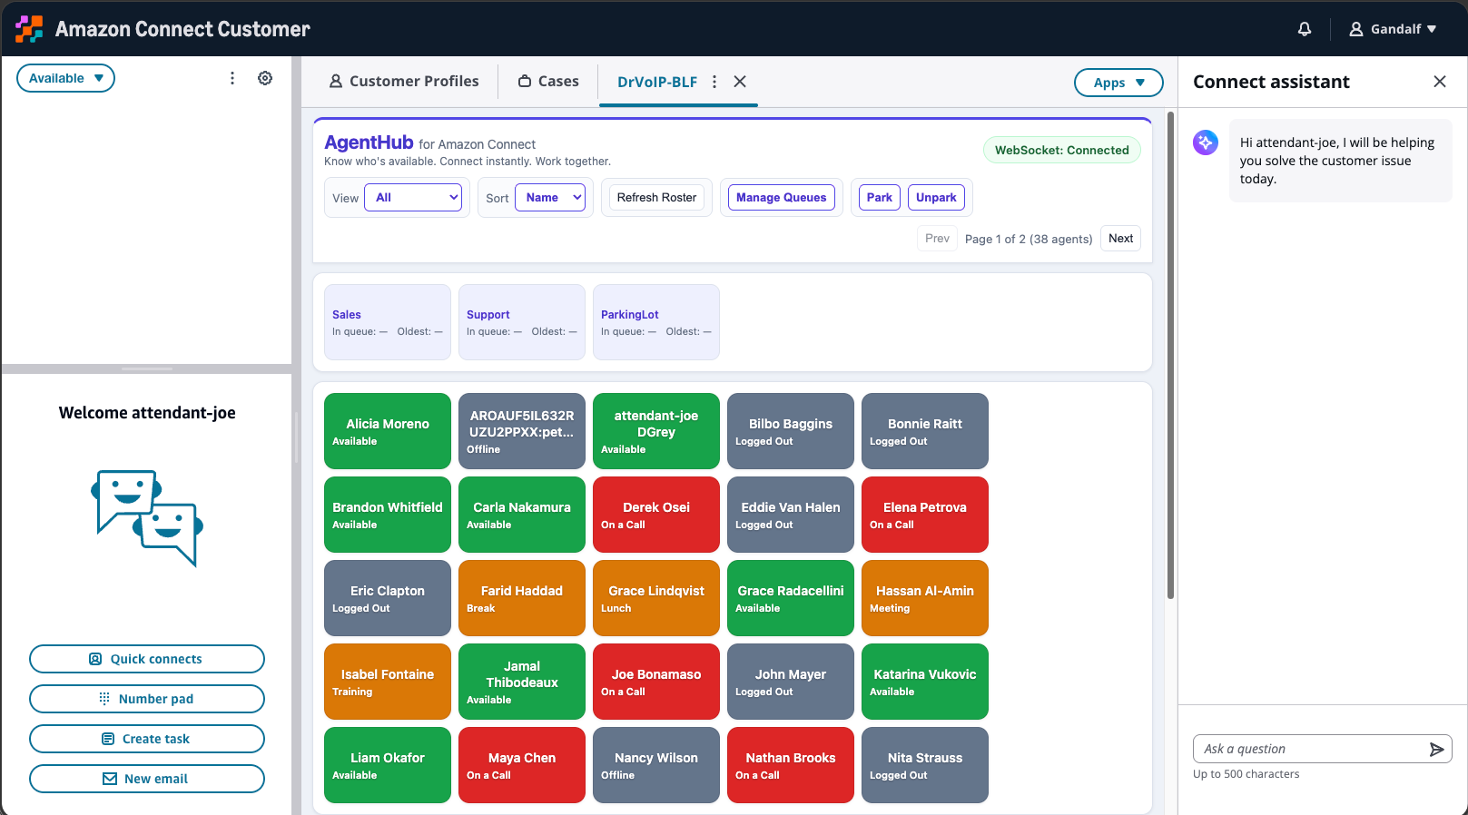Screen dimensions: 1468x815
Task: Select agent tile Bilbo Baggins
Action: [791, 431]
